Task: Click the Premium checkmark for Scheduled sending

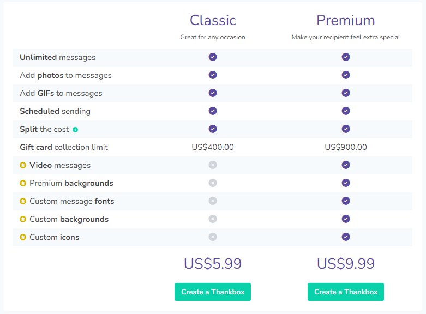Action: tap(346, 111)
